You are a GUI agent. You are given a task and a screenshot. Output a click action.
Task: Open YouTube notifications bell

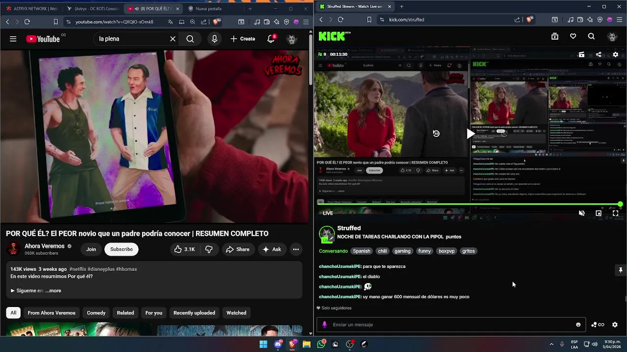tap(271, 39)
